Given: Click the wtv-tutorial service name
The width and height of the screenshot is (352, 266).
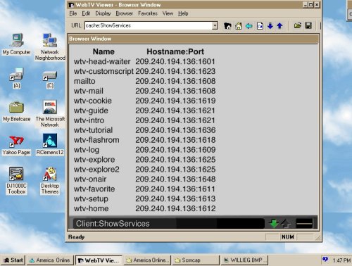Looking at the screenshot, I should (x=93, y=130).
